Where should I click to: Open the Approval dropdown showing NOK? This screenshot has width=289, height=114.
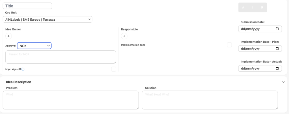point(34,46)
